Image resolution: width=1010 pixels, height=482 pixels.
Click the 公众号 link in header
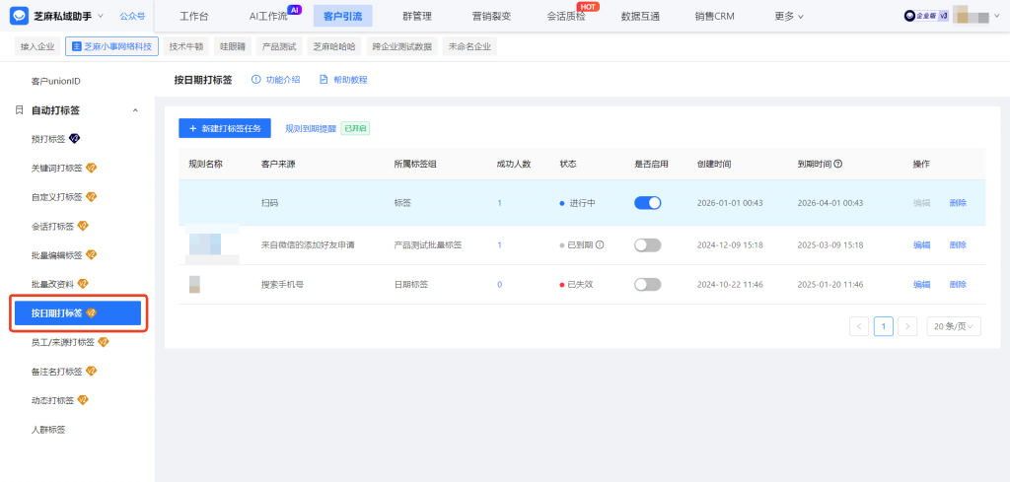[132, 16]
